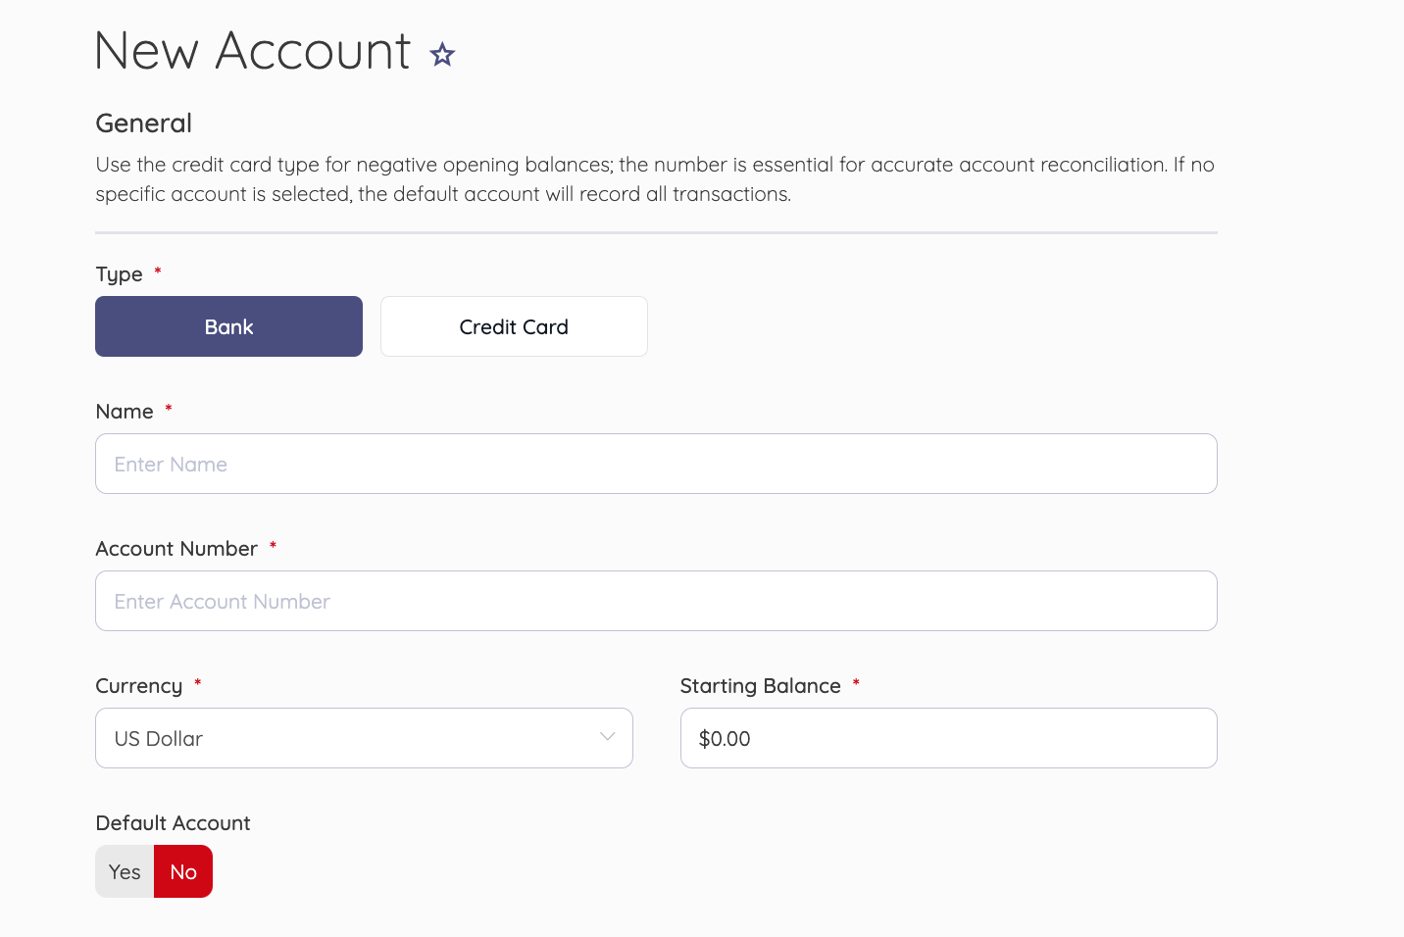The width and height of the screenshot is (1404, 937).
Task: Select the Bank account type
Action: tap(228, 326)
